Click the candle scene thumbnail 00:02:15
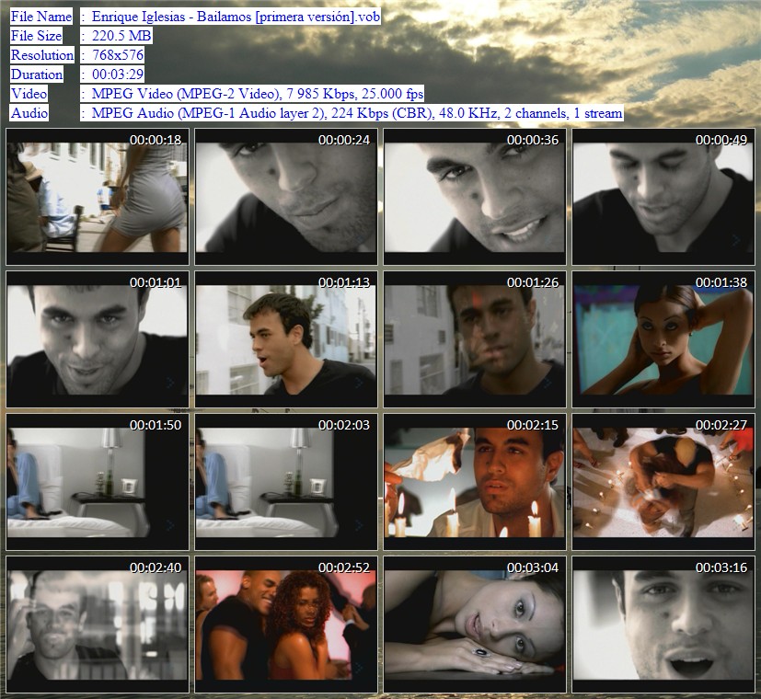The width and height of the screenshot is (761, 699). 475,482
